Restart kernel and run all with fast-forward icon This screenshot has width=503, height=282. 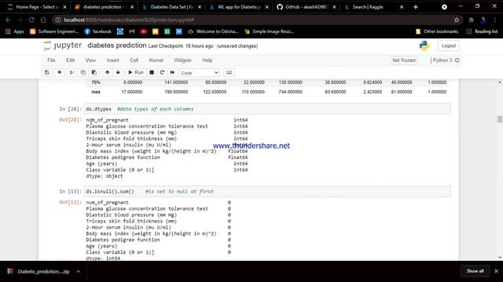[x=172, y=73]
